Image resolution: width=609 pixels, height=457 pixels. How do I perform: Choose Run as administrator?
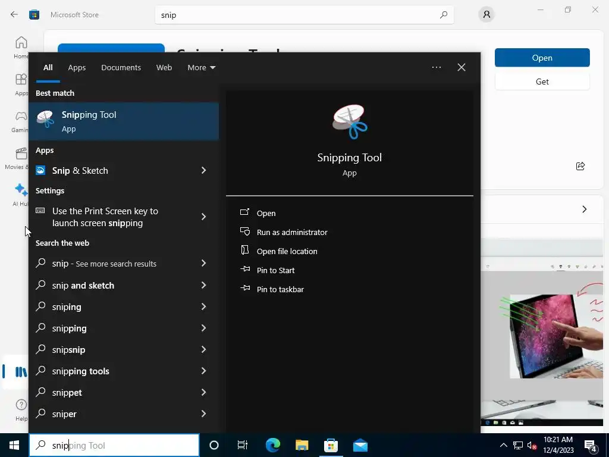284,232
